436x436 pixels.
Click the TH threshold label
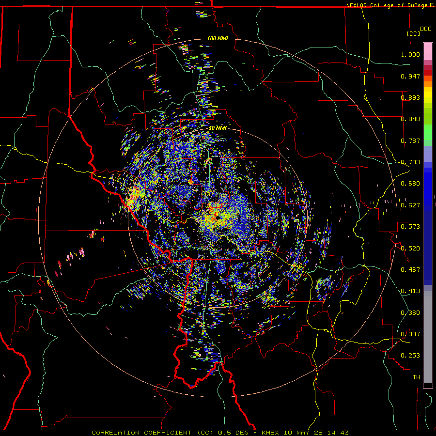[x=416, y=377]
